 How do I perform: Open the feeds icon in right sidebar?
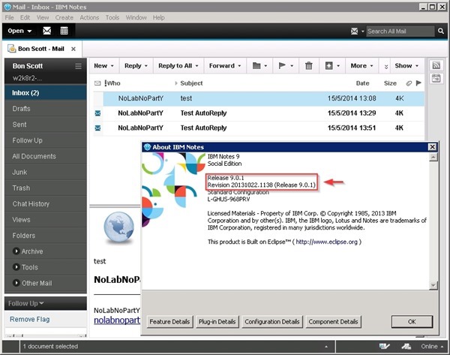point(436,65)
